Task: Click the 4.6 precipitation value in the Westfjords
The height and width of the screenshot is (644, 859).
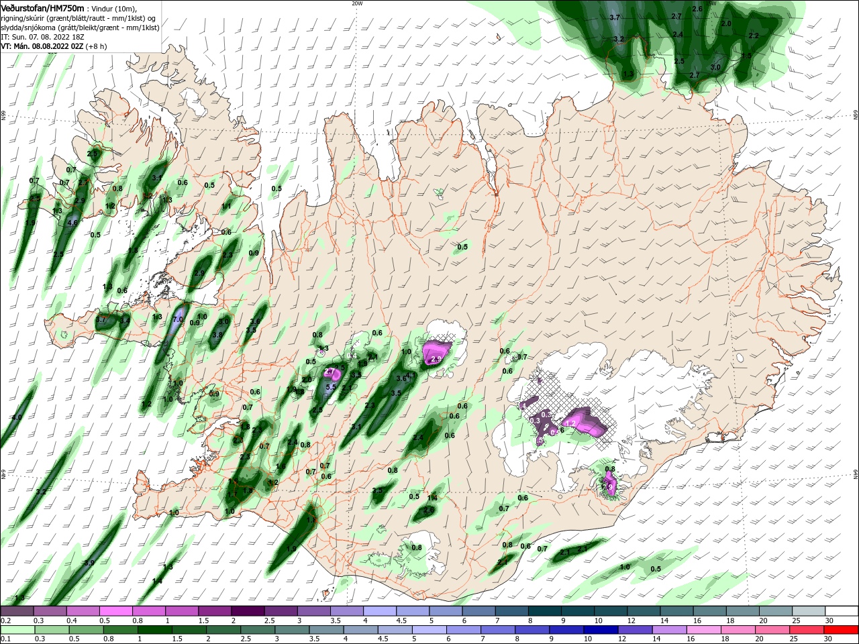Action: pos(73,222)
